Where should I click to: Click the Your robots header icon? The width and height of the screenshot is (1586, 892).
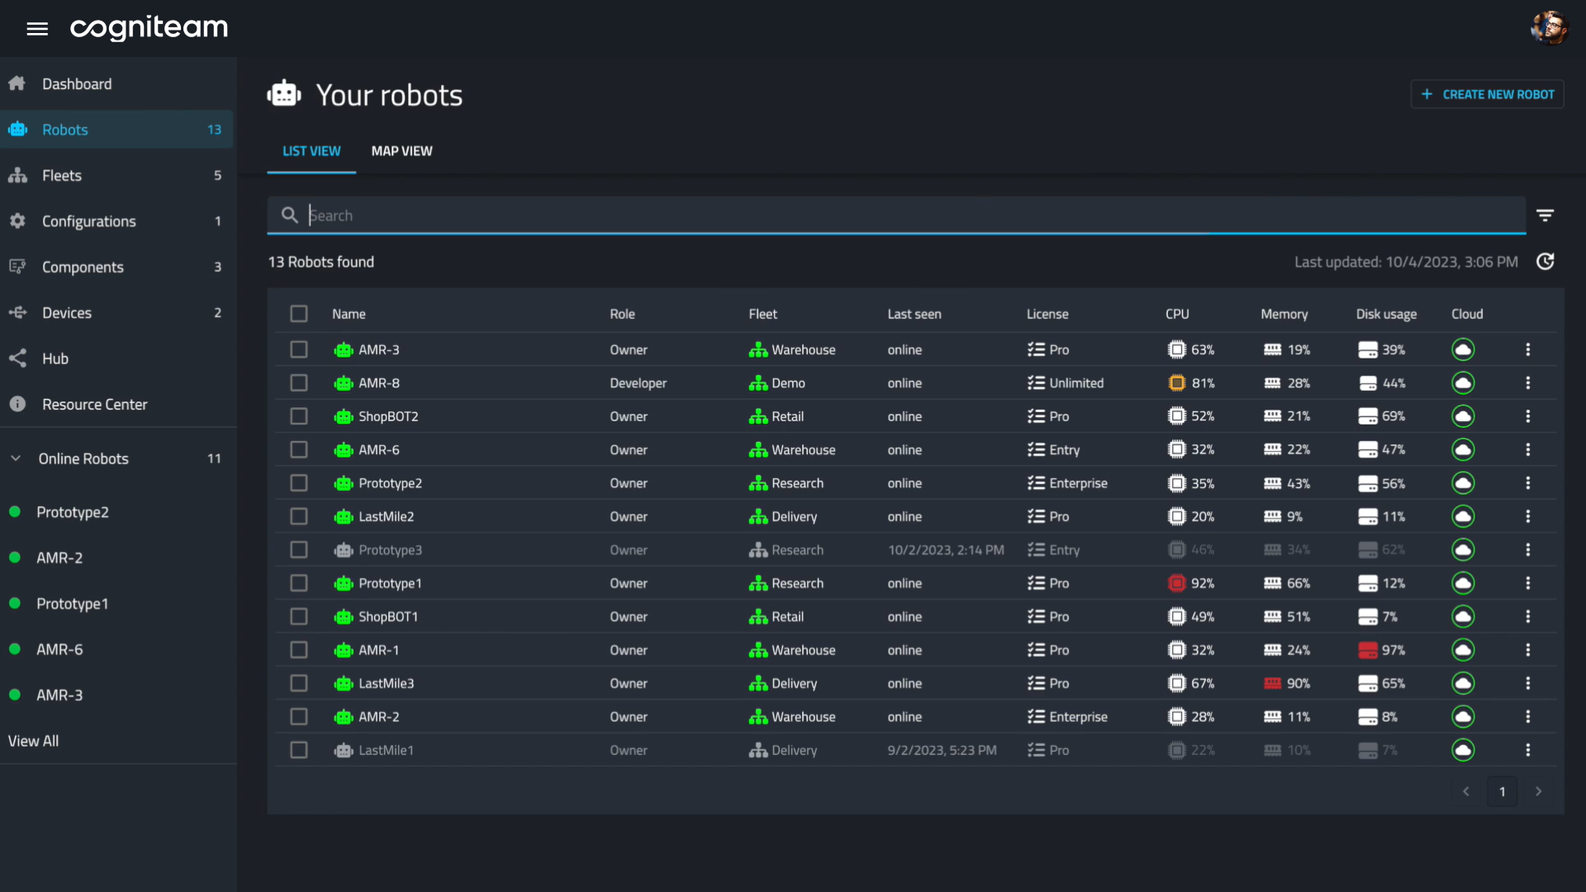pyautogui.click(x=284, y=94)
